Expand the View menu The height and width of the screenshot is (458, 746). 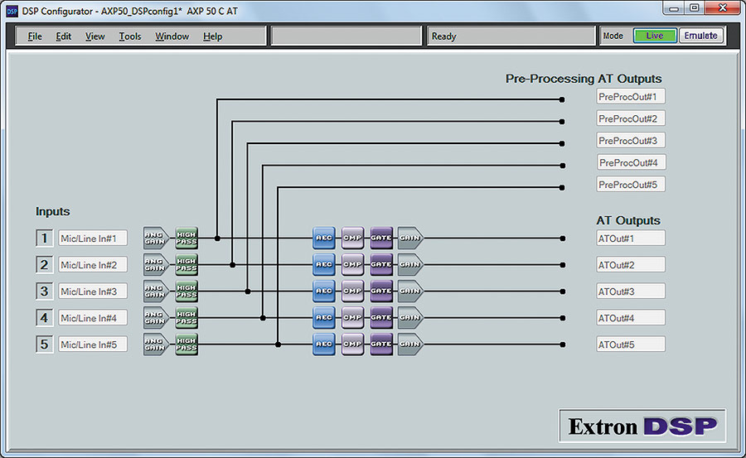click(95, 36)
